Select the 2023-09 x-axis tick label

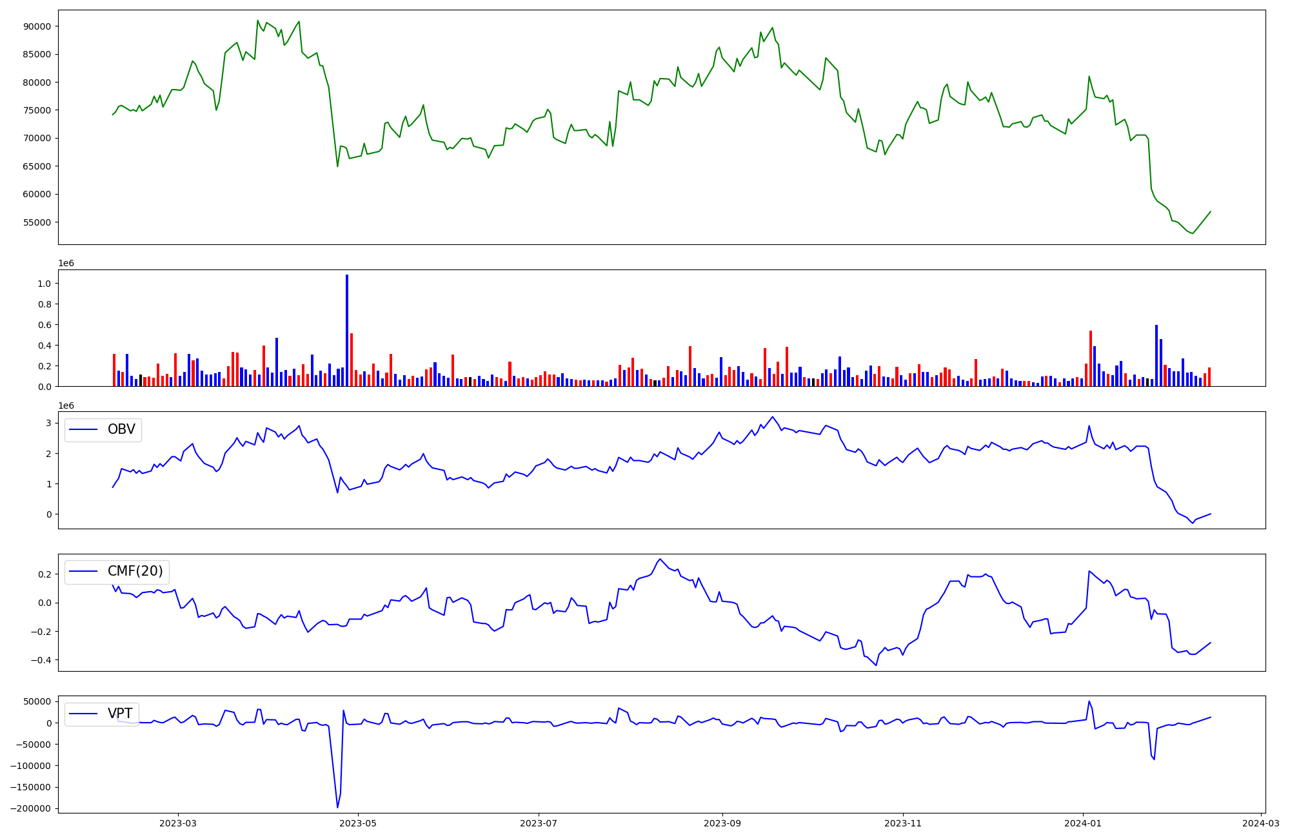(x=722, y=823)
